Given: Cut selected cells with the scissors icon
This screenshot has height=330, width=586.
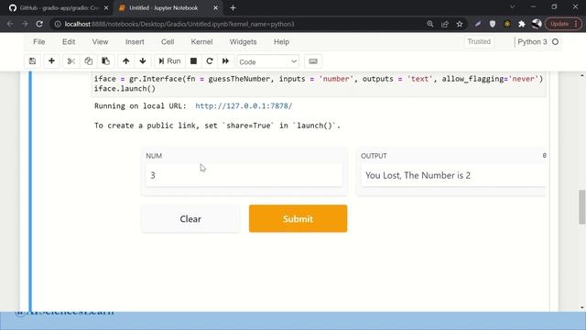Looking at the screenshot, I should tap(71, 61).
